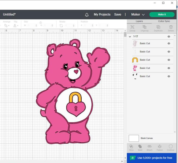Collapse the 1-17 layer group

[130, 36]
